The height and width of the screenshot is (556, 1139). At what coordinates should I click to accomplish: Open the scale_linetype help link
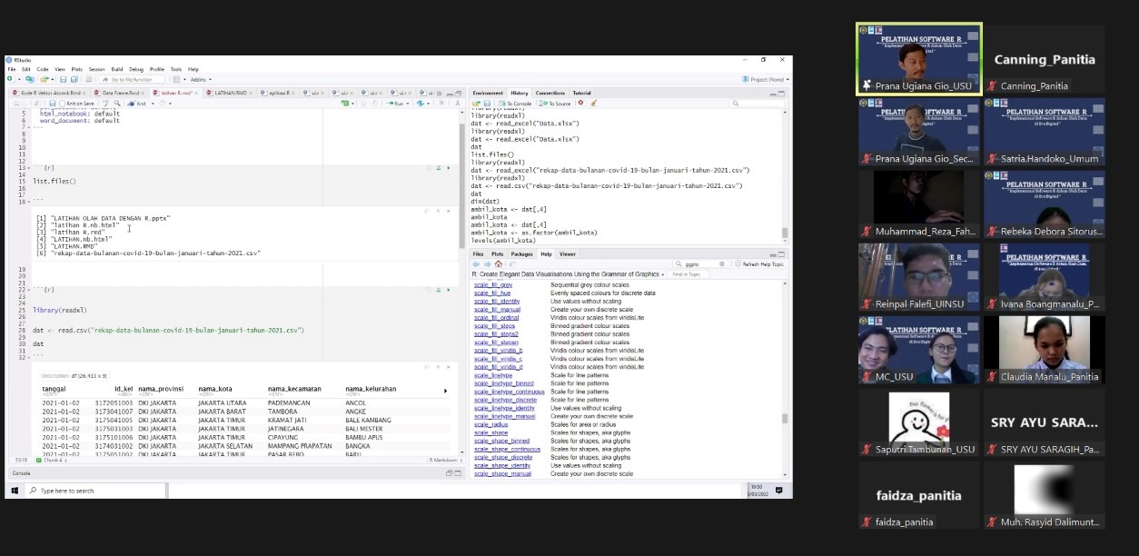point(493,375)
